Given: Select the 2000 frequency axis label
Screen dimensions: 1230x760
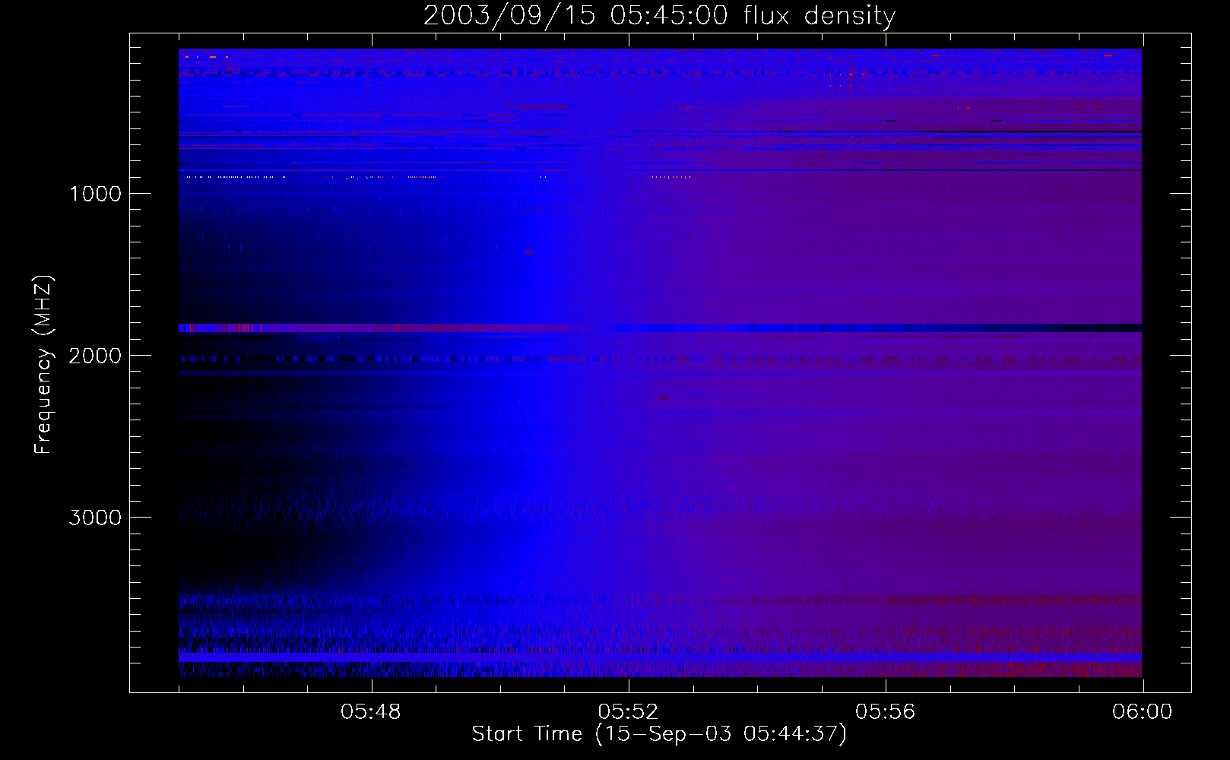Looking at the screenshot, I should (95, 356).
